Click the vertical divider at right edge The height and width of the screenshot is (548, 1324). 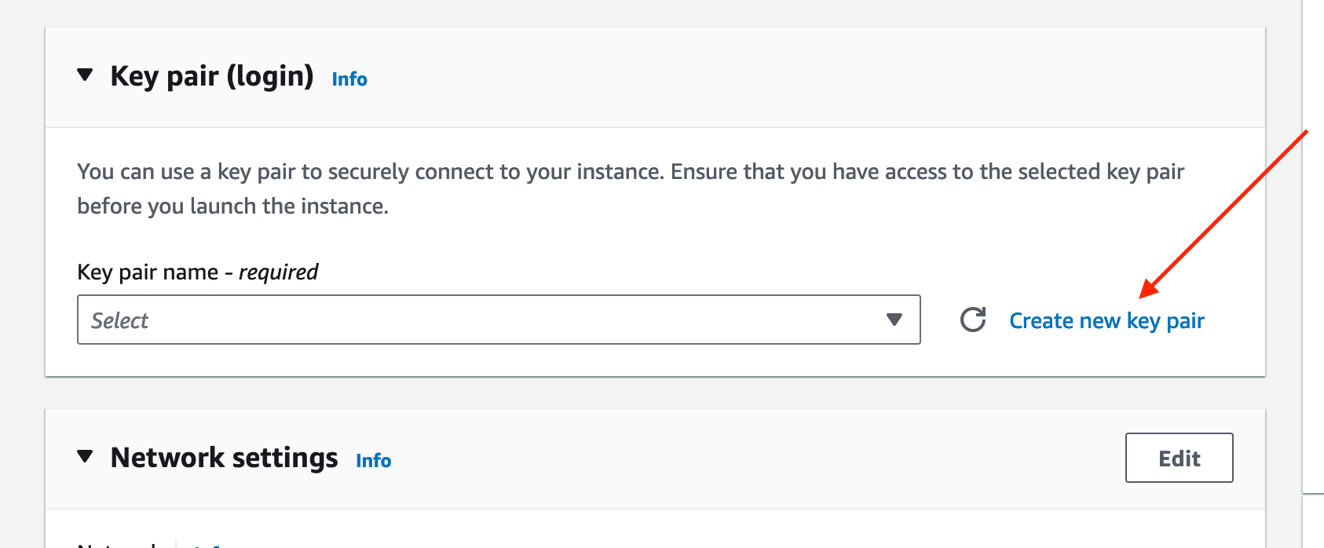click(x=1303, y=236)
